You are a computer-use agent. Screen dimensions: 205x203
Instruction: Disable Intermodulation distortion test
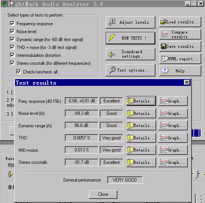(x=12, y=55)
